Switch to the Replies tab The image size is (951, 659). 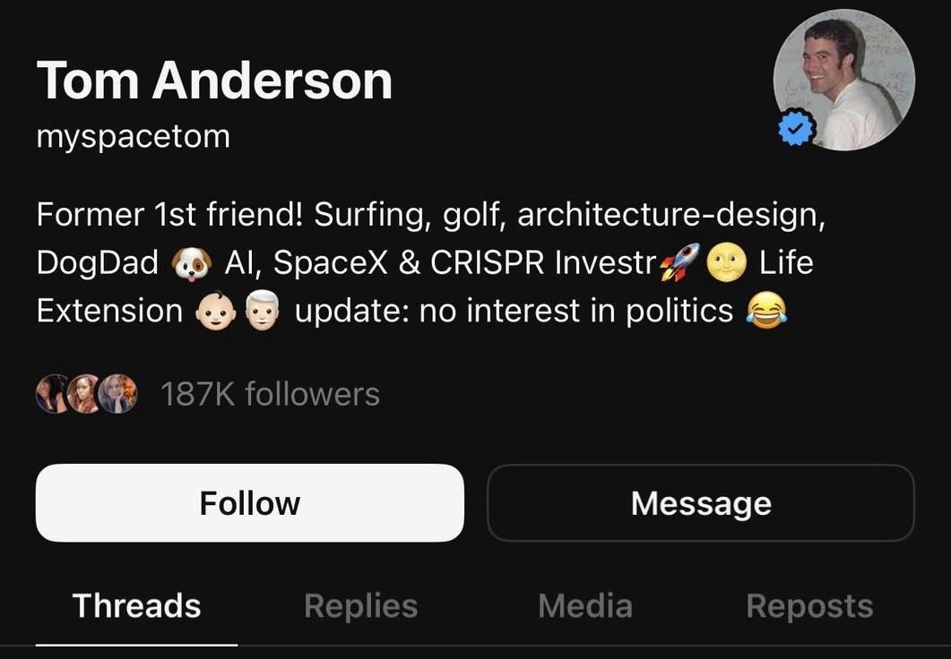click(x=360, y=606)
